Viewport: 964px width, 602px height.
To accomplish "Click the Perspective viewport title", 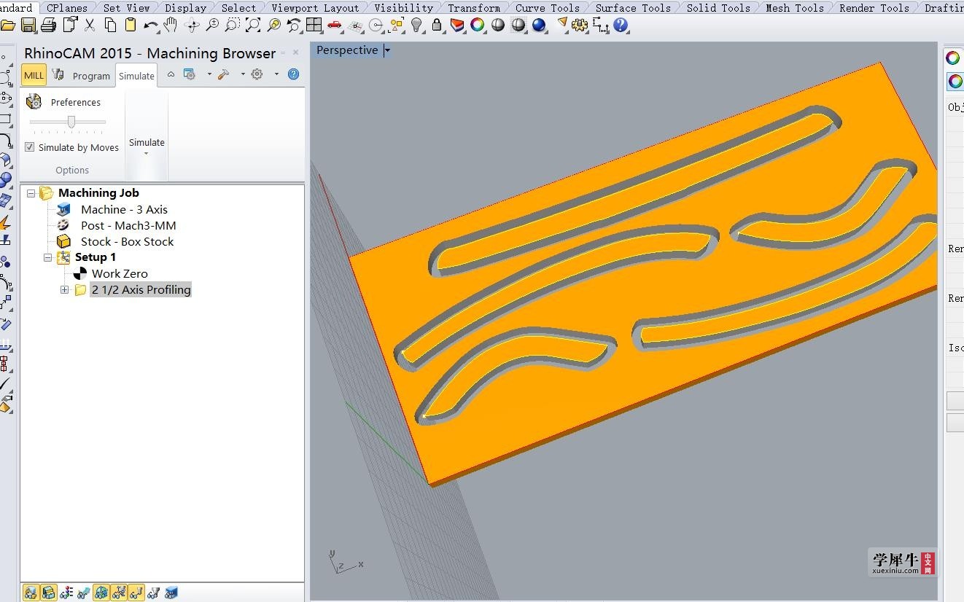I will click(x=347, y=50).
